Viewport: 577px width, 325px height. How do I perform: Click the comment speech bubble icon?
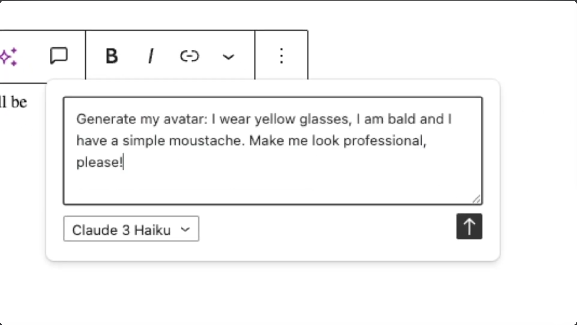point(59,56)
